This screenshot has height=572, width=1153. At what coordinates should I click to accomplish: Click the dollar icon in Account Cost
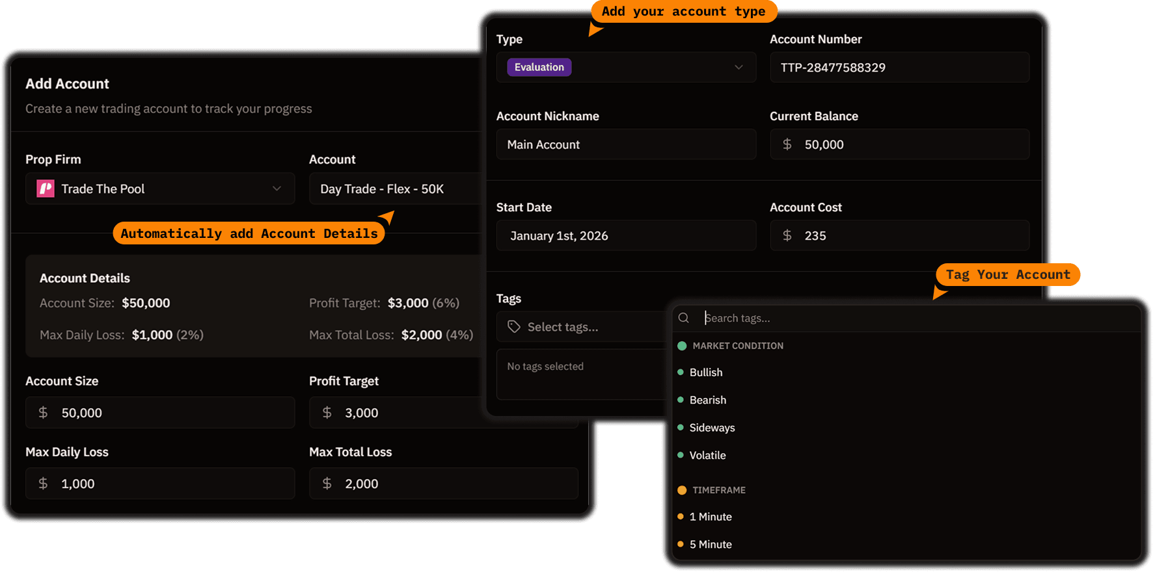(787, 235)
